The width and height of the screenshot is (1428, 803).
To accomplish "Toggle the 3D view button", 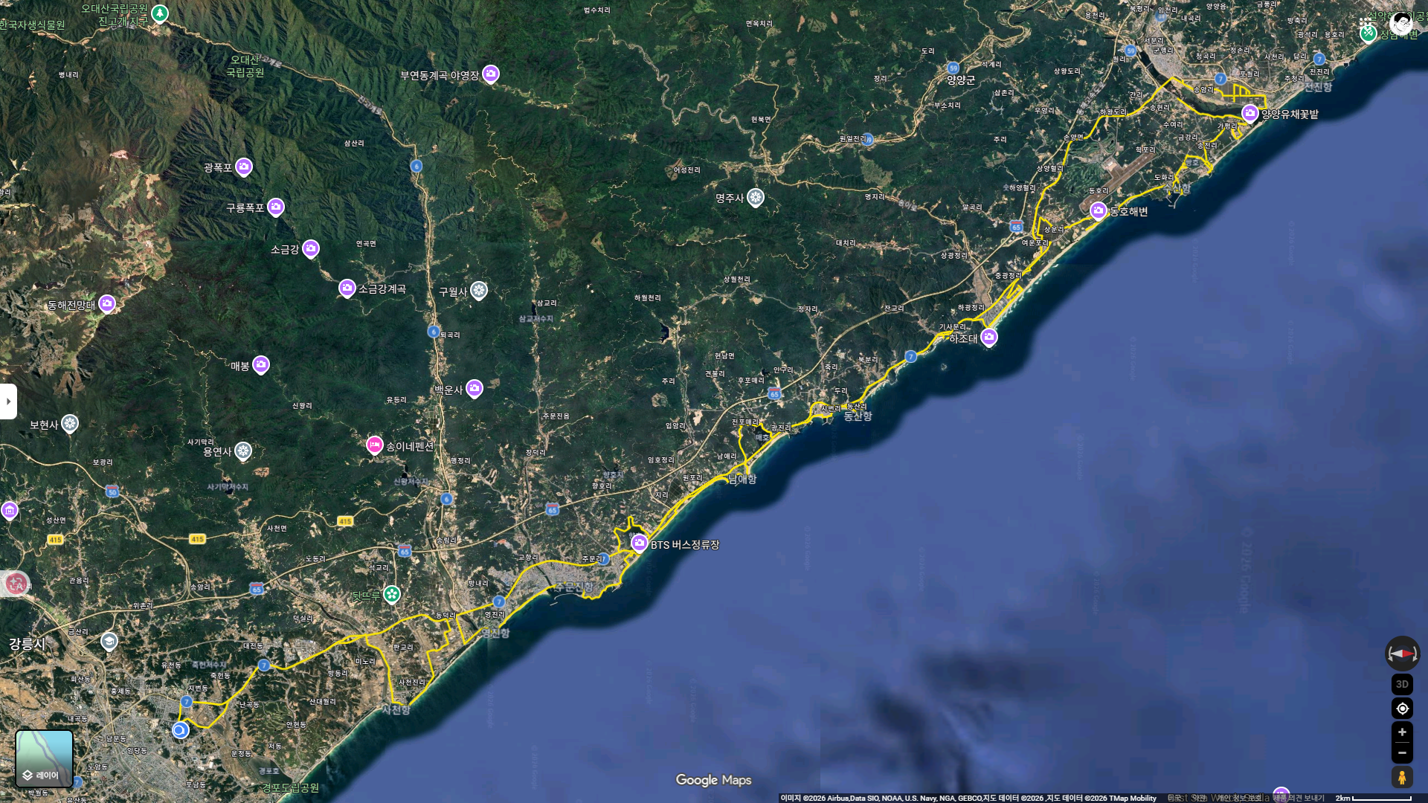I will pos(1402,684).
